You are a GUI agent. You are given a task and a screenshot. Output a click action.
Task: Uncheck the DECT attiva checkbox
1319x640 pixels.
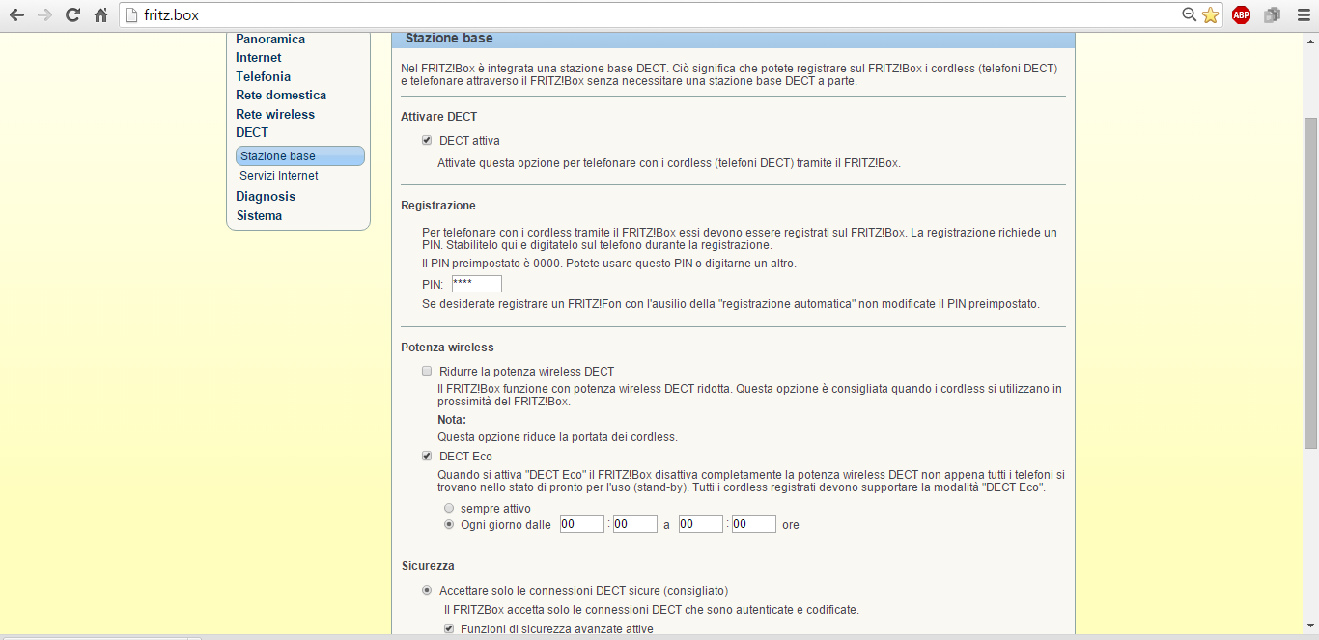(x=427, y=141)
